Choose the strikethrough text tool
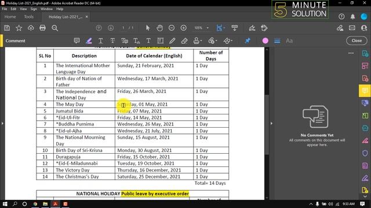The width and height of the screenshot is (371, 208). pos(112,40)
